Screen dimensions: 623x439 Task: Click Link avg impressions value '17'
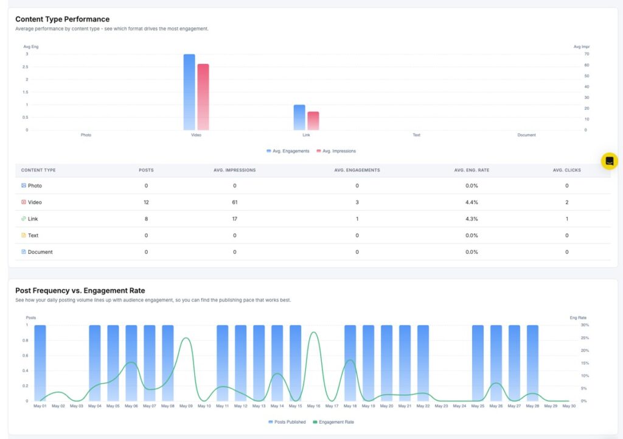tap(234, 219)
